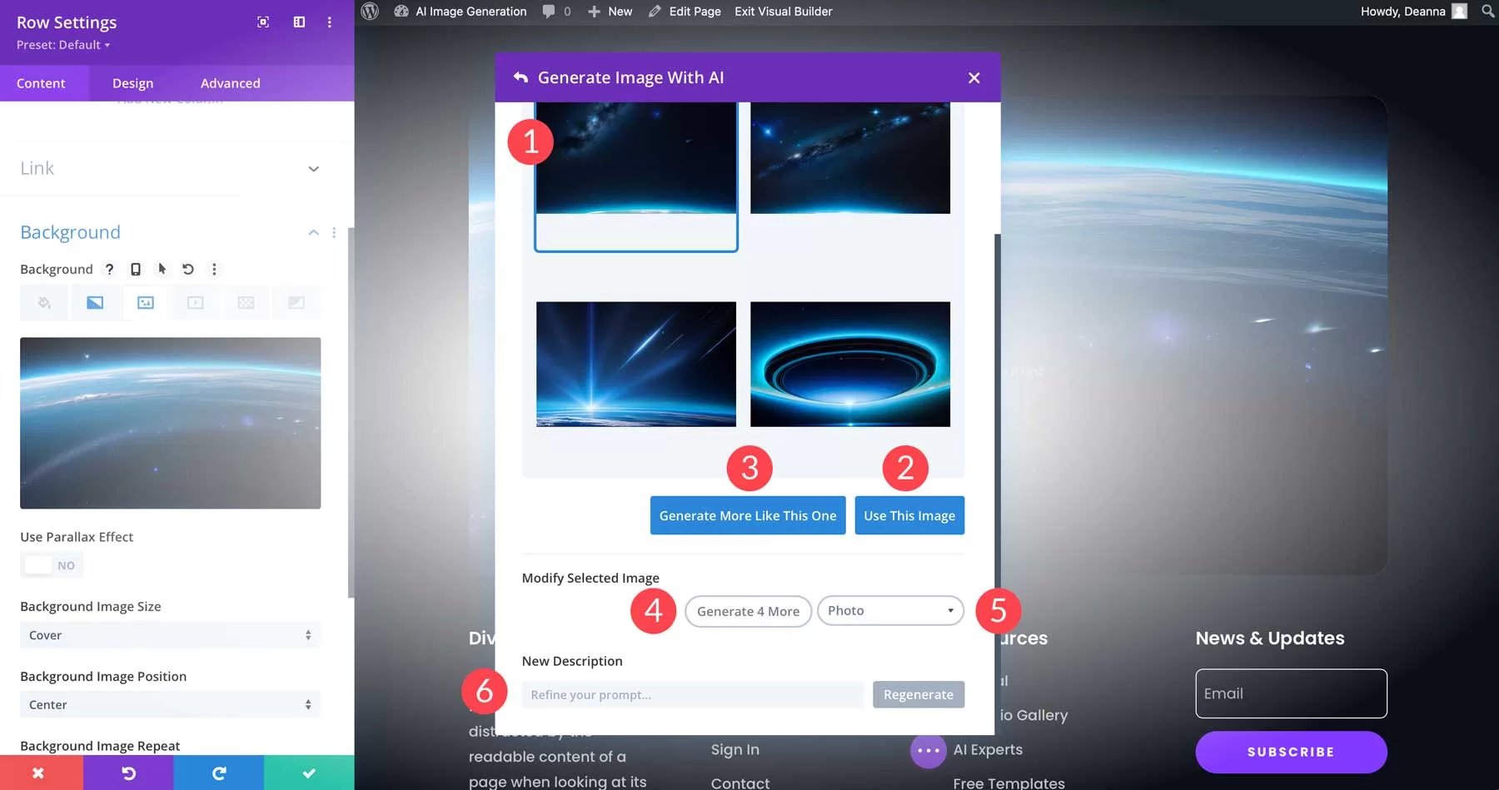Select background pattern tab

246,303
